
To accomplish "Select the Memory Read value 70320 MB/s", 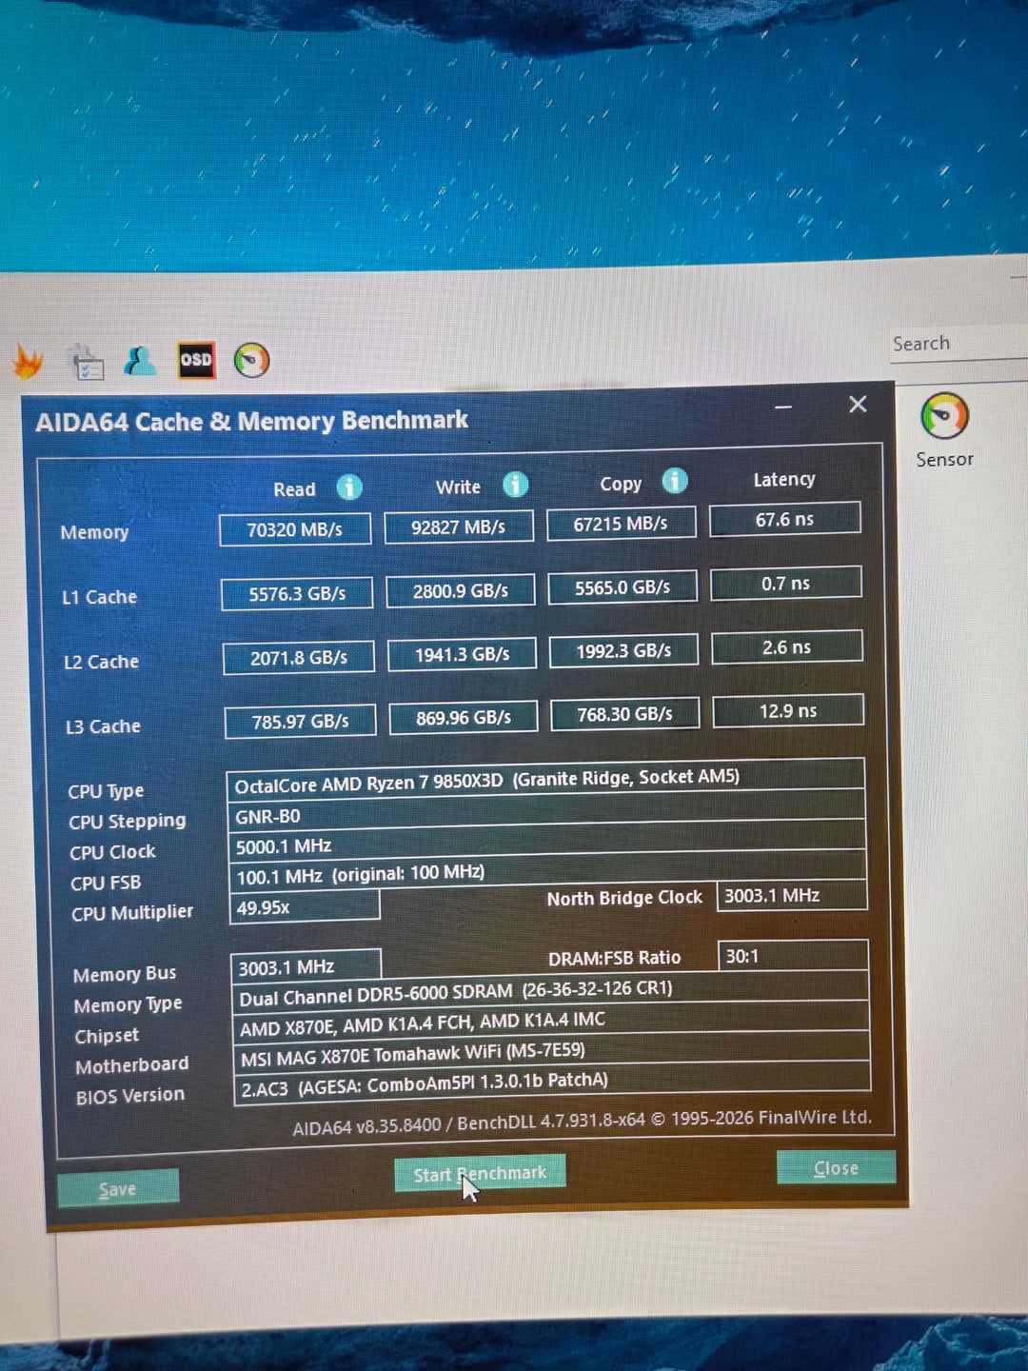I will coord(295,529).
